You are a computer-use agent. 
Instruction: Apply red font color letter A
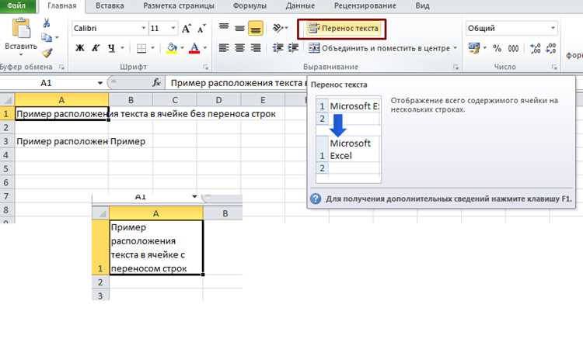point(194,48)
